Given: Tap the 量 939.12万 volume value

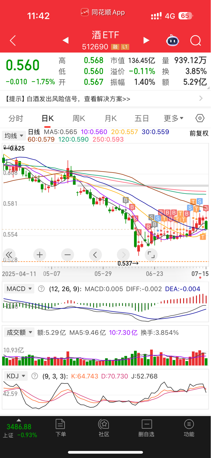Looking at the screenshot, I should point(190,61).
